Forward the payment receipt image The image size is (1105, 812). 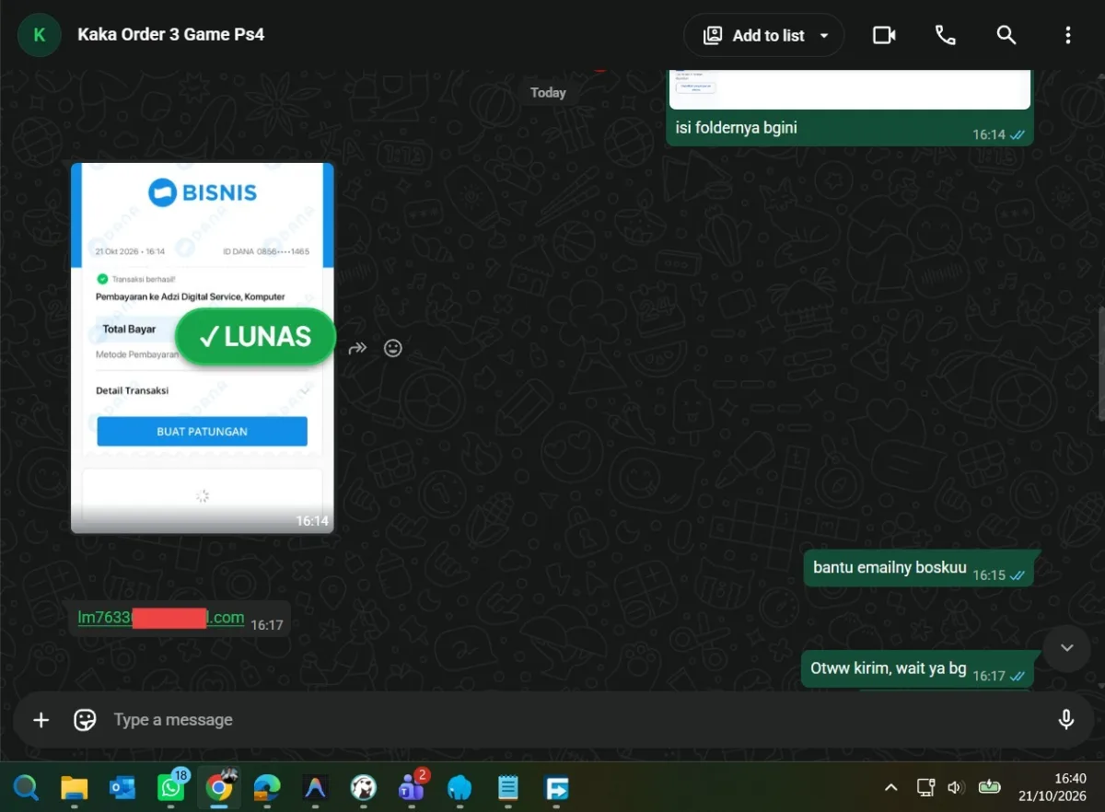point(357,348)
